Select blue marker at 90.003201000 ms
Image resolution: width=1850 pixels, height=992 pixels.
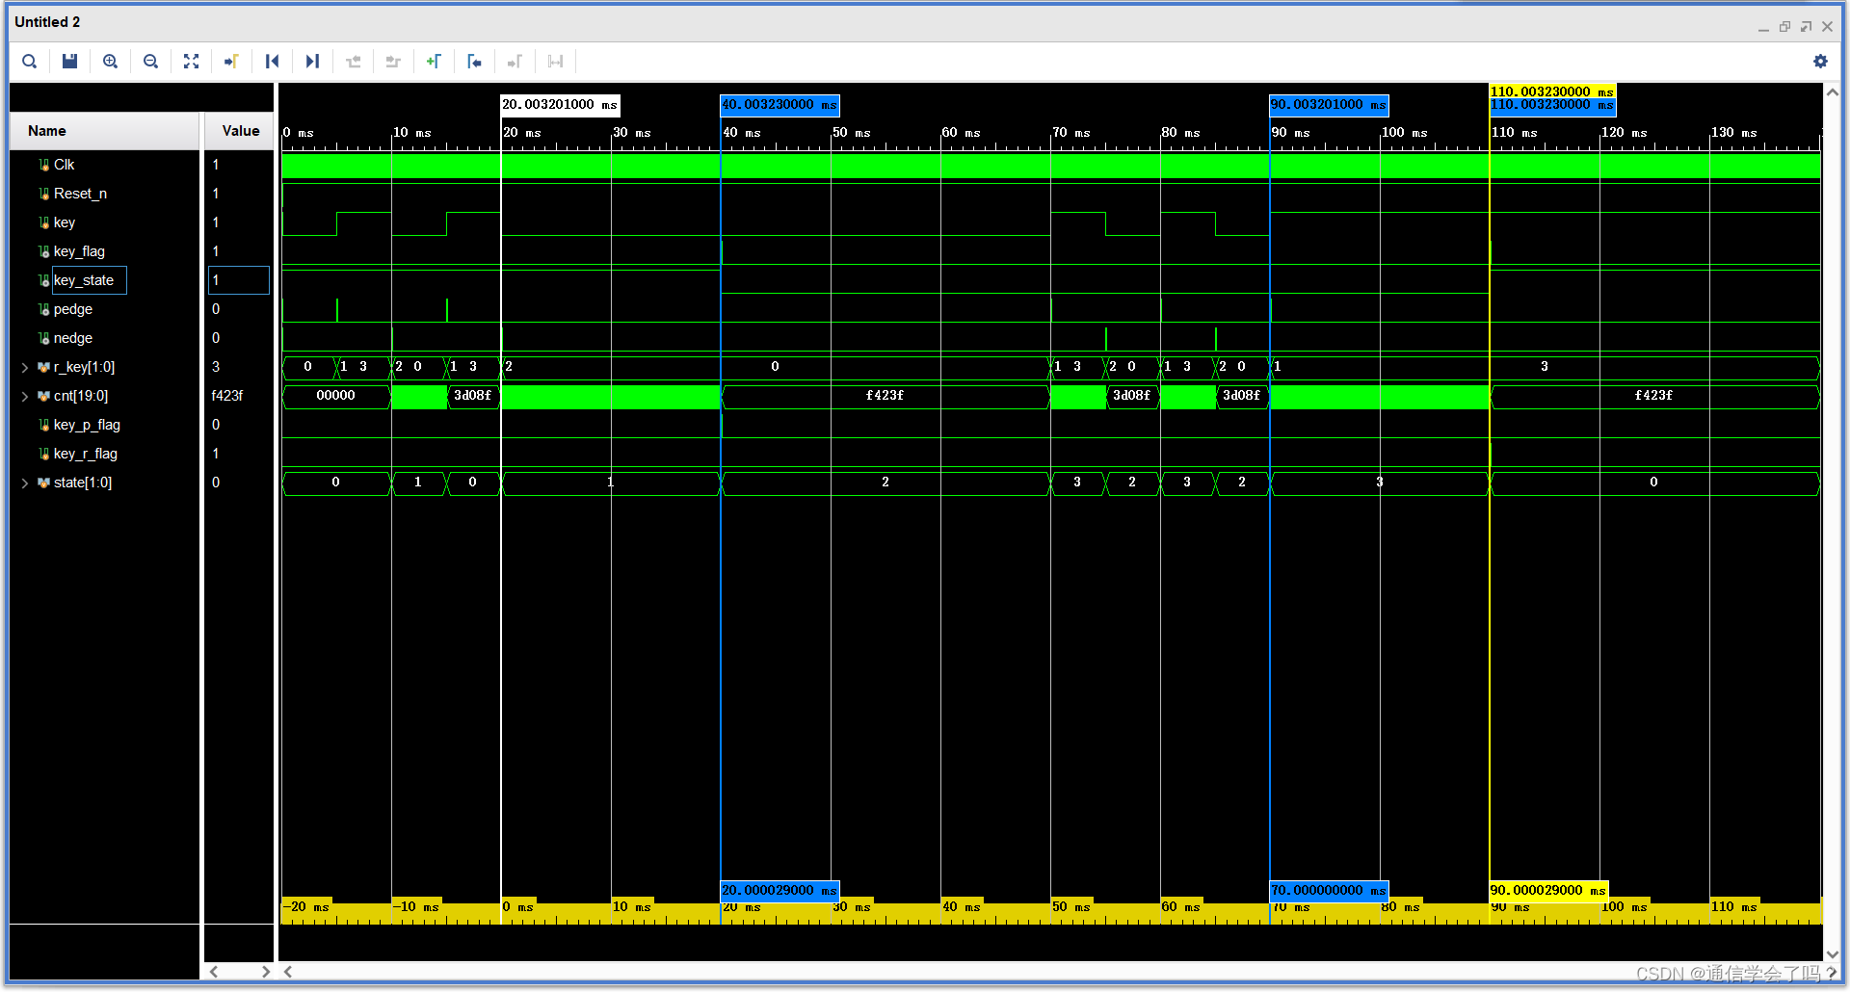(x=1329, y=104)
